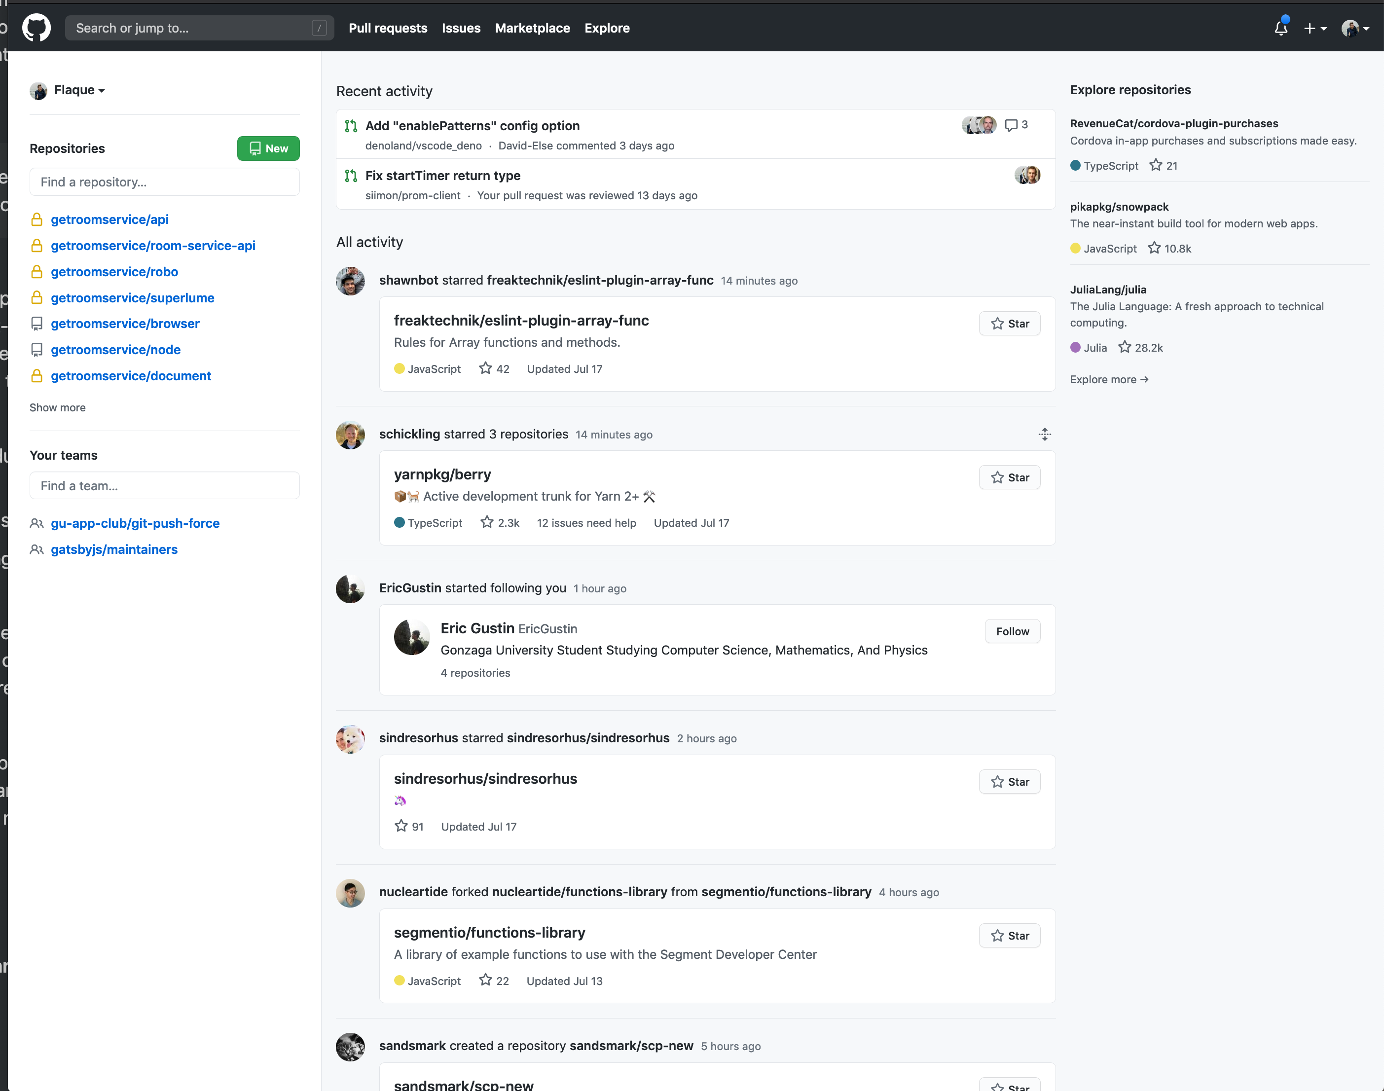Open the user avatar menu in header
The image size is (1384, 1091).
pos(1354,28)
